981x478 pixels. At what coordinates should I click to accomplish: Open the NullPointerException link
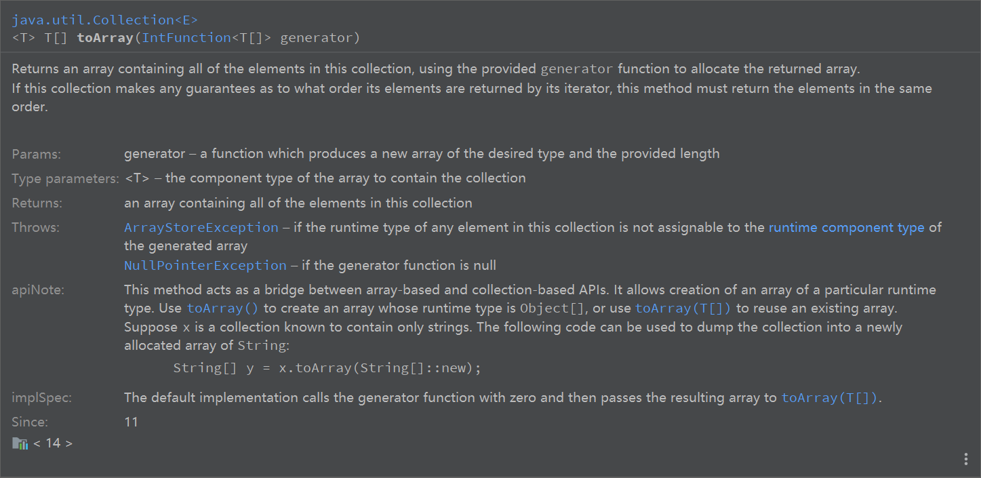point(205,266)
